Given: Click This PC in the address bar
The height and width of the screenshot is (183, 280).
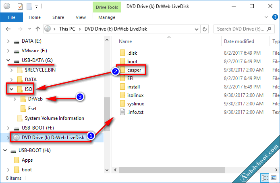Looking at the screenshot, I should coord(67,29).
